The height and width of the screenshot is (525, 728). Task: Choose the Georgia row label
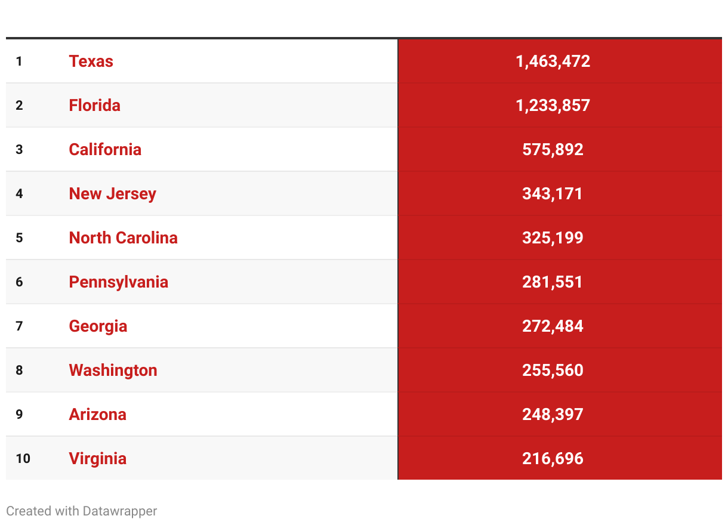[x=98, y=326]
